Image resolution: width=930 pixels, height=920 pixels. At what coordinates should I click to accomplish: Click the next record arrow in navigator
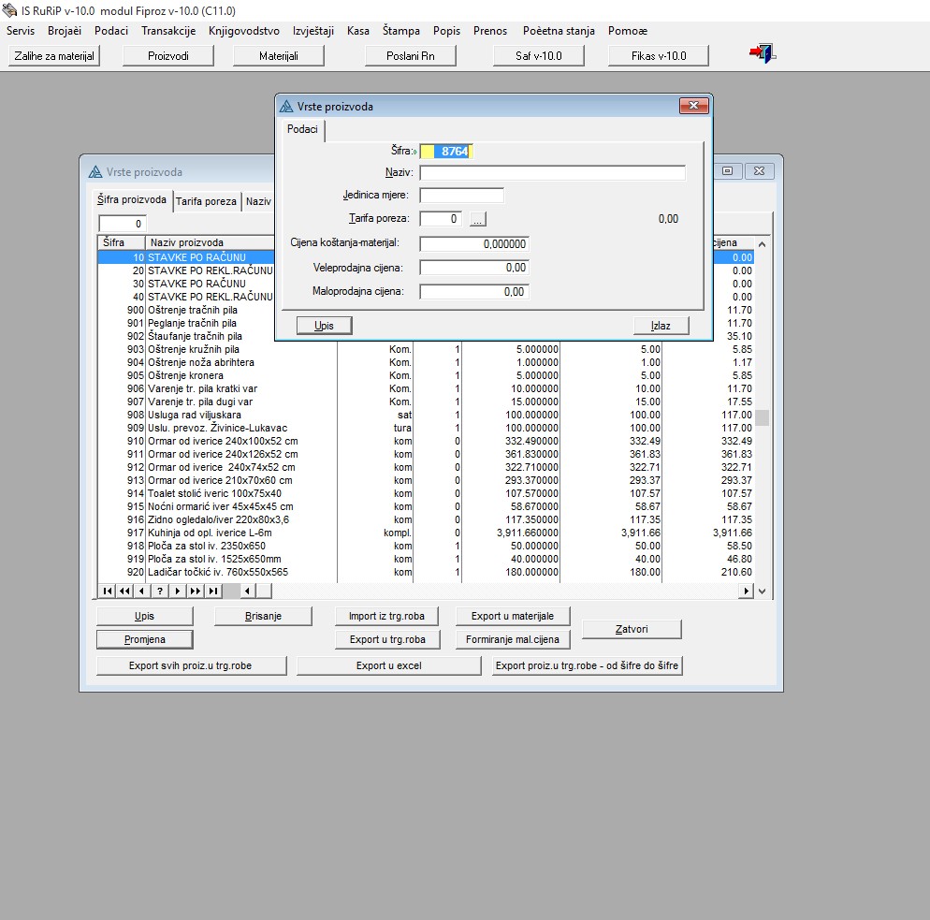point(178,591)
